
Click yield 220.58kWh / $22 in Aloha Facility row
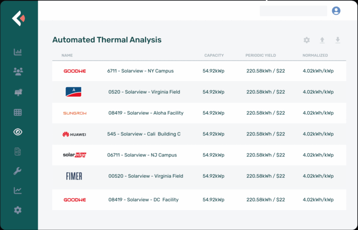pyautogui.click(x=266, y=113)
